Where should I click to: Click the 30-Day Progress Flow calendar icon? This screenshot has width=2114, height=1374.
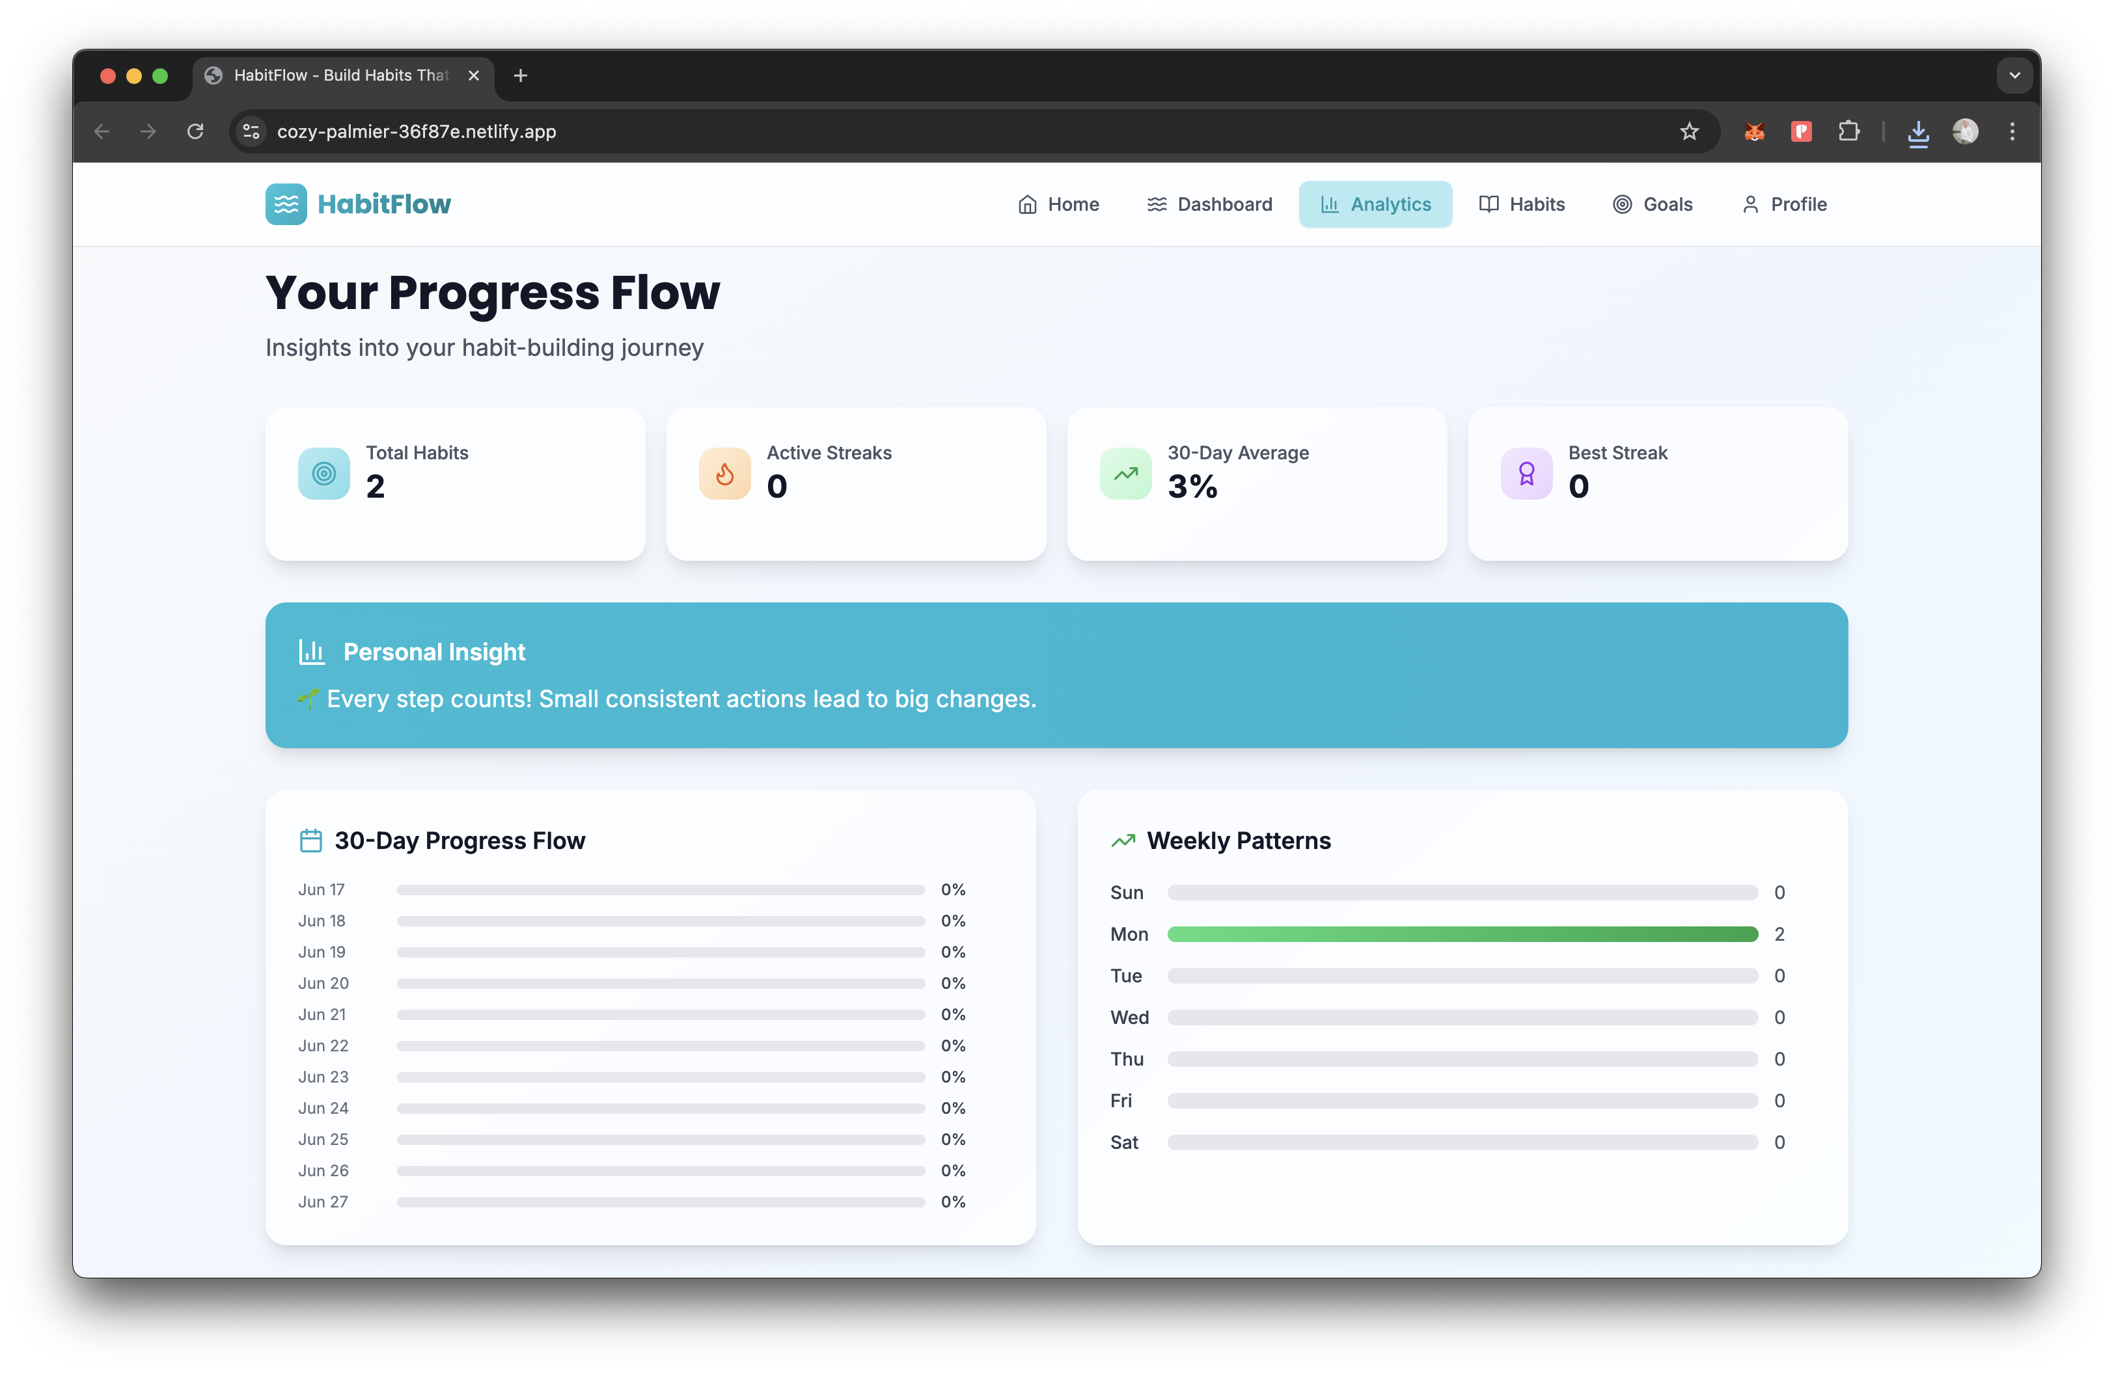(311, 840)
